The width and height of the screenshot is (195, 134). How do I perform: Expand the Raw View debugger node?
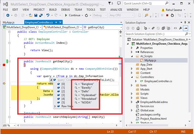[x=55, y=107]
